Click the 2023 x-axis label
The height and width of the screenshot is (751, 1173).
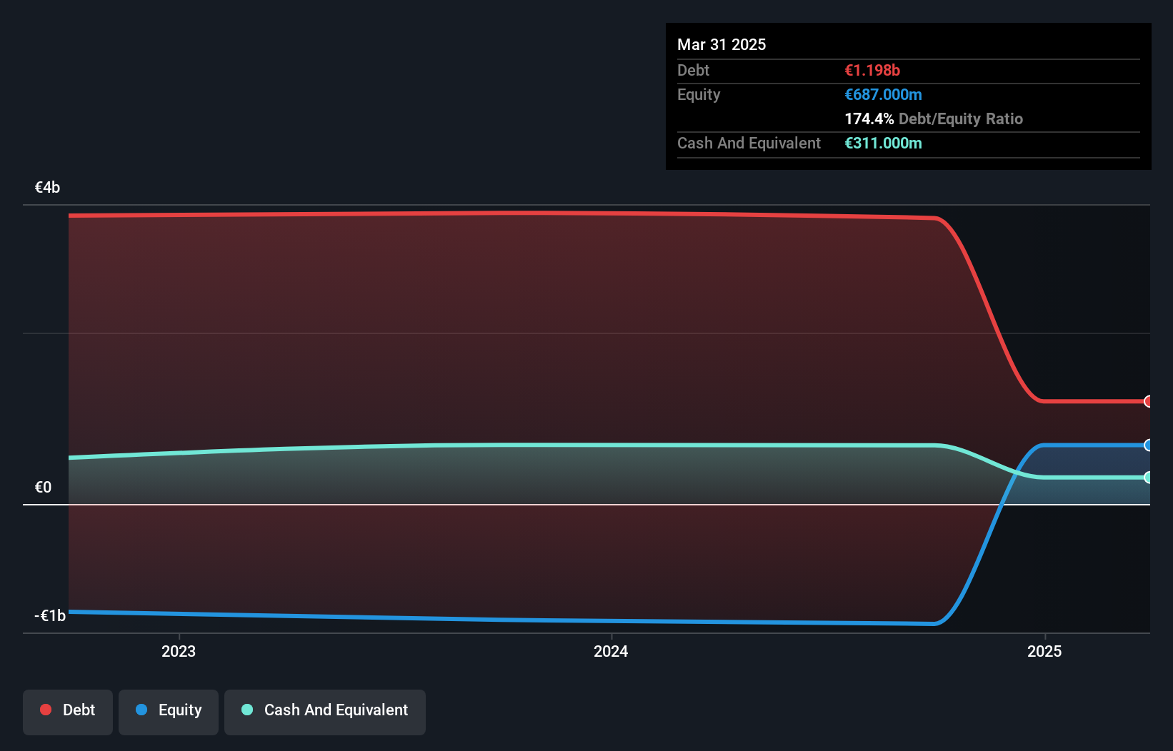179,651
